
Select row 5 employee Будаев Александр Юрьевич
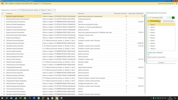[23, 27]
